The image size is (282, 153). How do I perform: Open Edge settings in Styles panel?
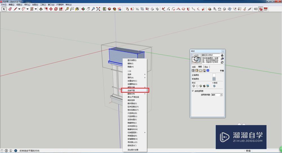[193, 70]
